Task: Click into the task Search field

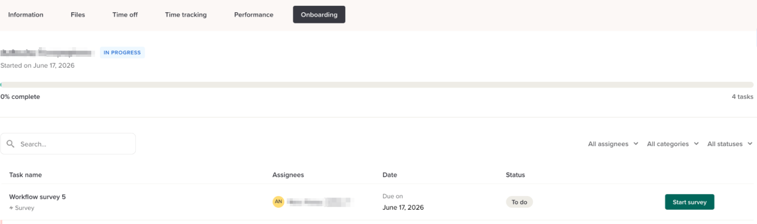Action: click(68, 144)
